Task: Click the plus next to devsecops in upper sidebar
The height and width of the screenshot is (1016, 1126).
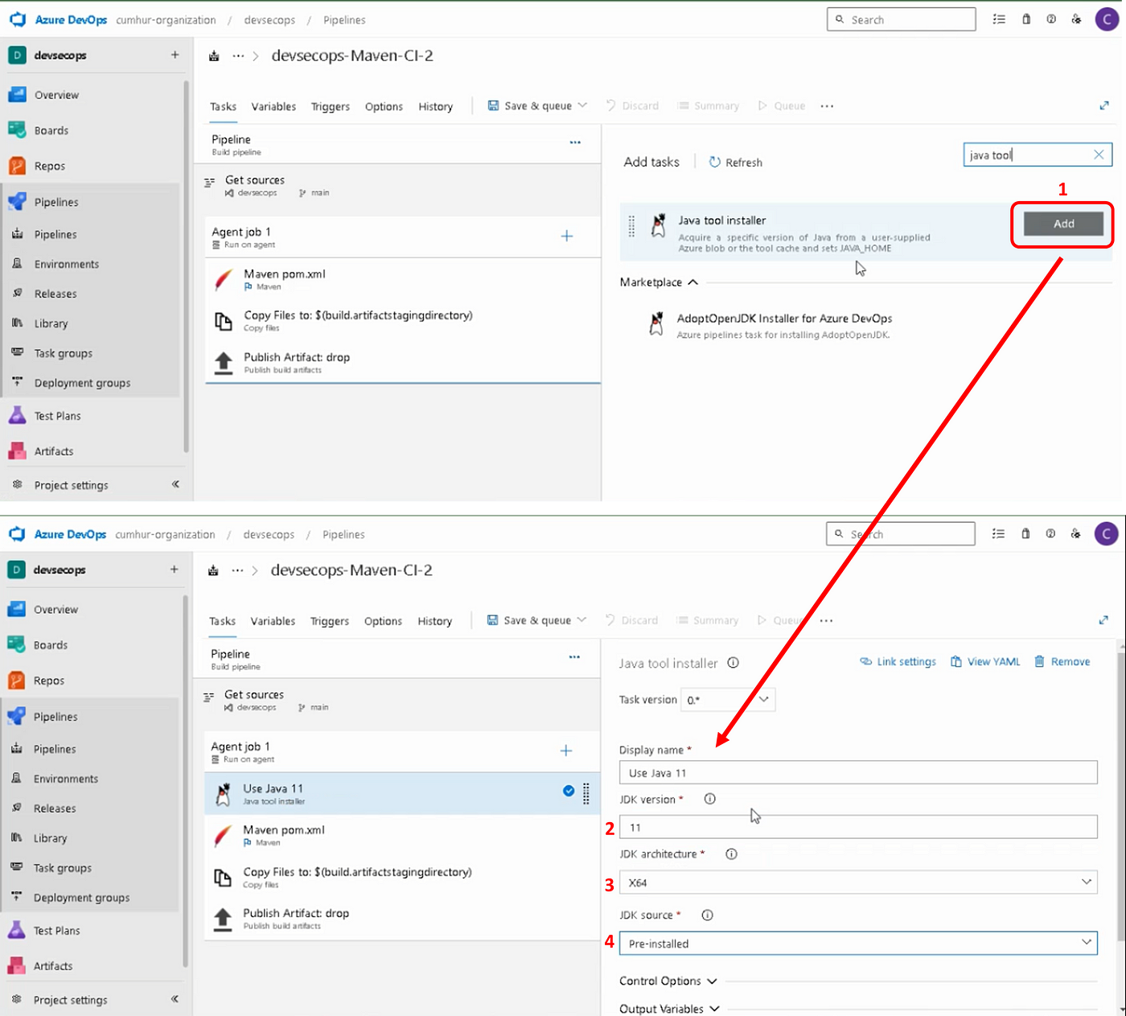Action: pyautogui.click(x=175, y=55)
